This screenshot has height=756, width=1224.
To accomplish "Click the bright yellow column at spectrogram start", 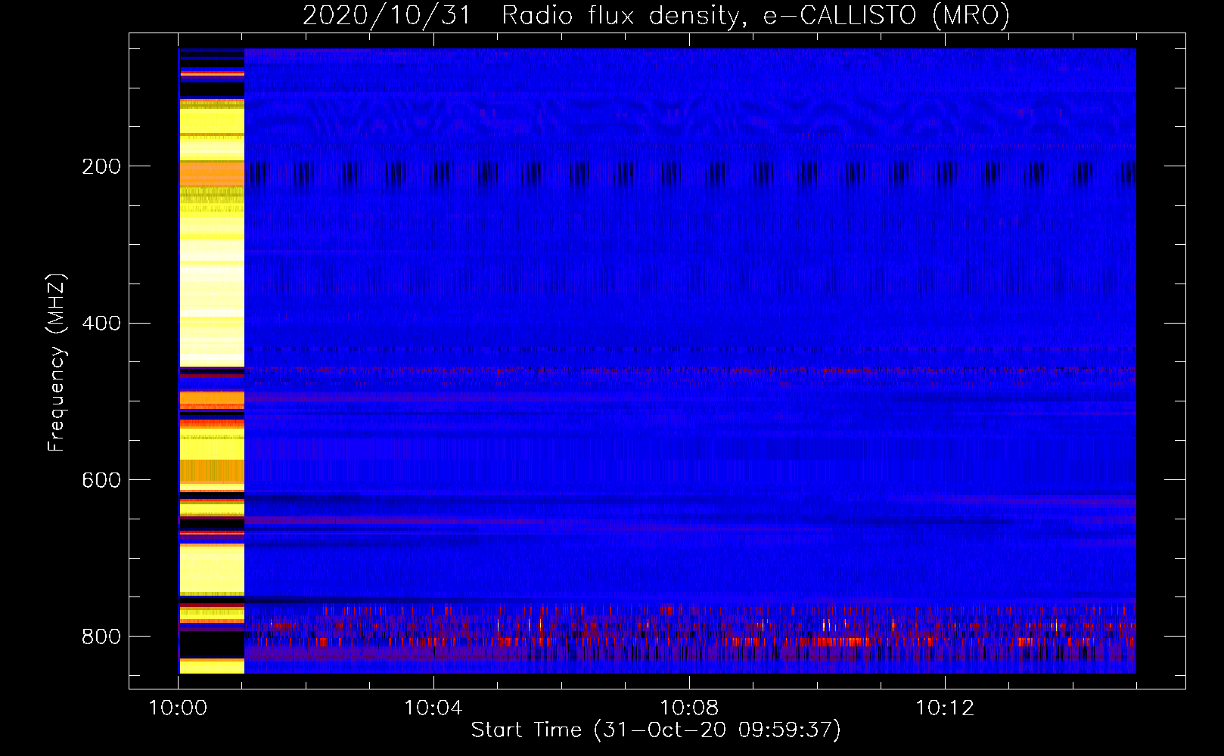I will coord(212,361).
